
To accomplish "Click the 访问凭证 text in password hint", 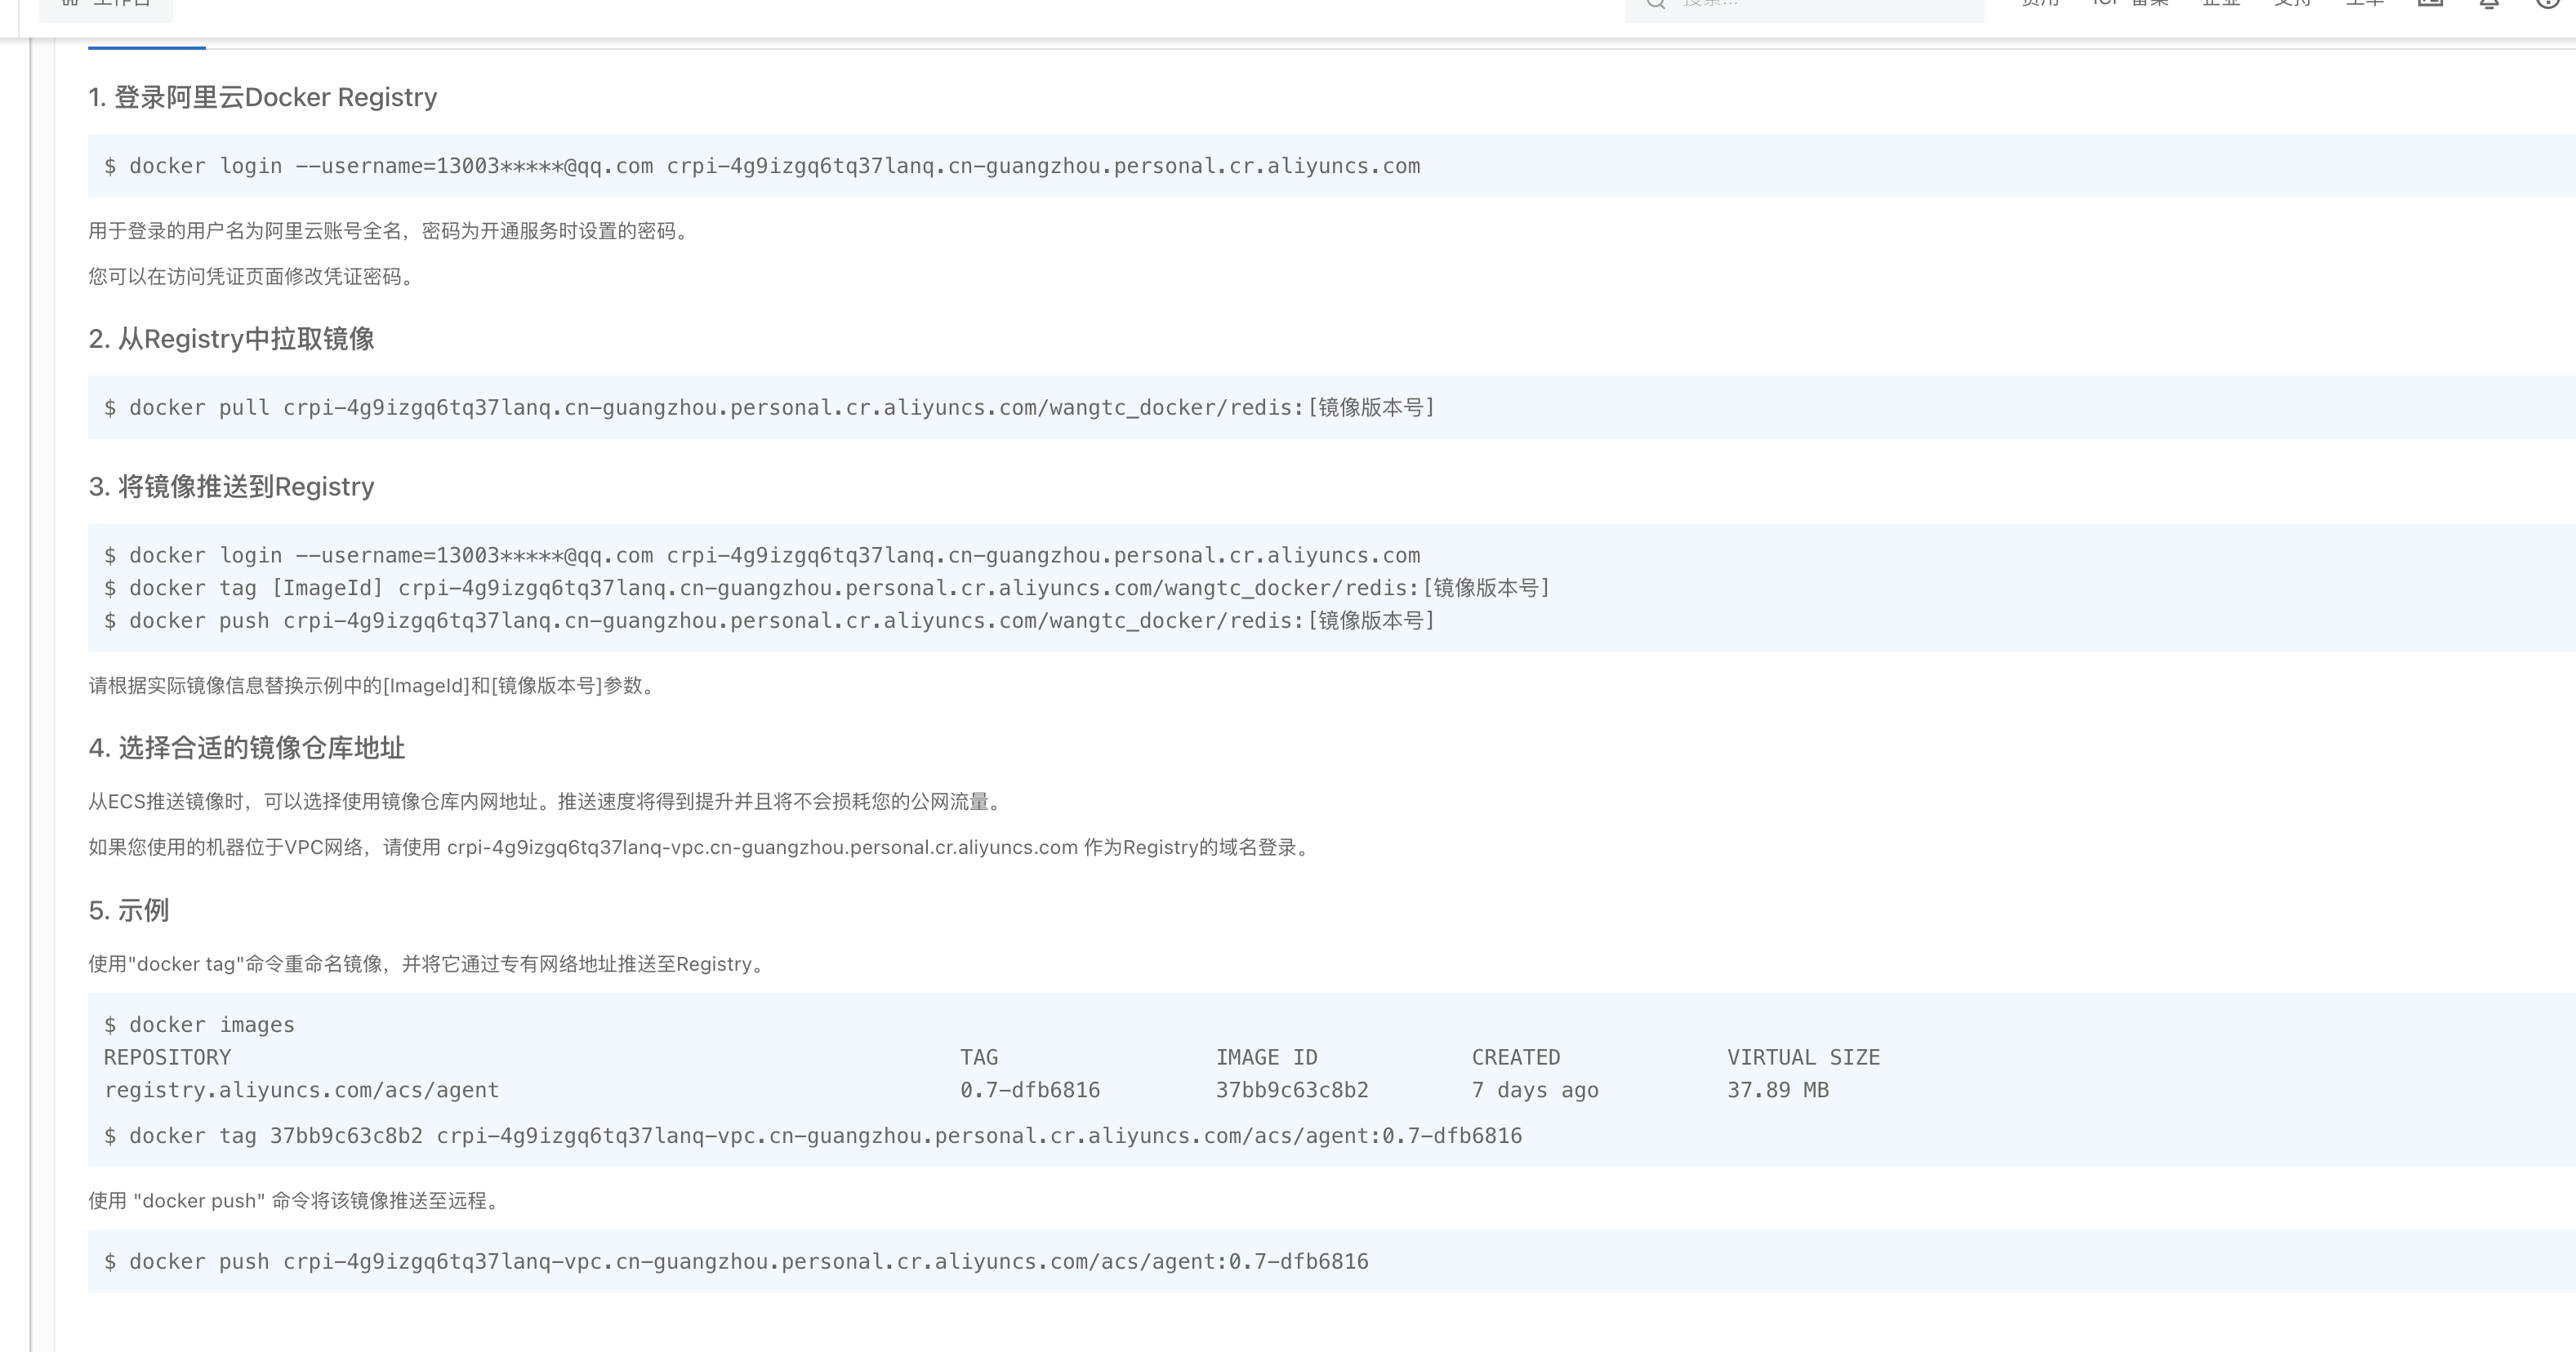I will pyautogui.click(x=206, y=277).
